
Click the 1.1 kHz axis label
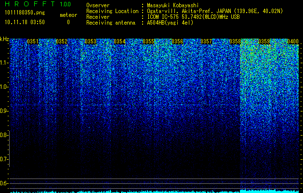[x=4, y=63]
